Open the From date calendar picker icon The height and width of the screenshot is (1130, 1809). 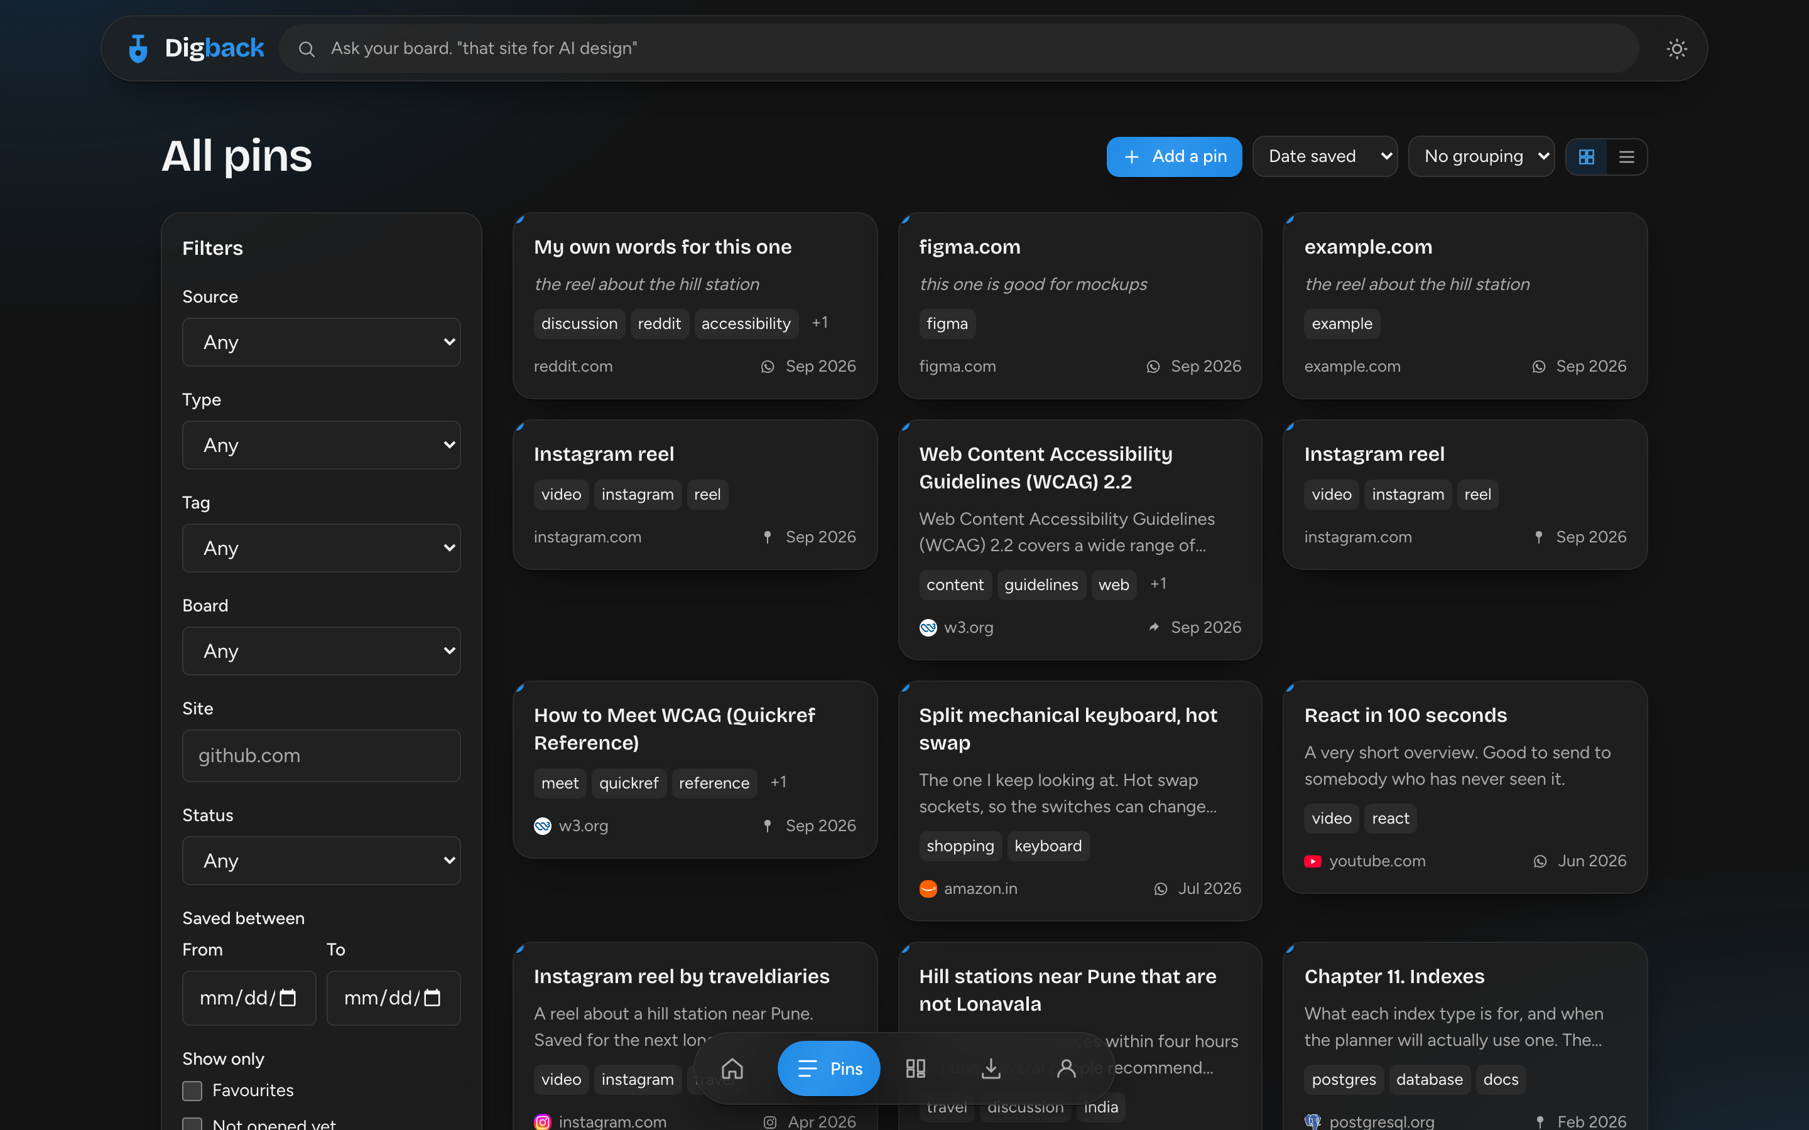point(288,998)
